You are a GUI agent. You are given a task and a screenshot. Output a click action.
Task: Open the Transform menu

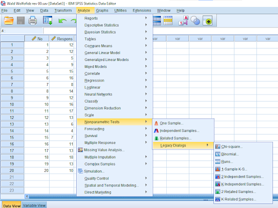(x=63, y=10)
